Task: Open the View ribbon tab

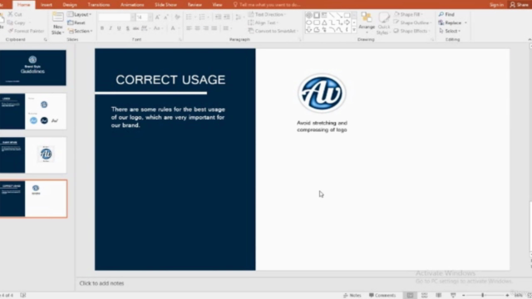Action: tap(217, 5)
